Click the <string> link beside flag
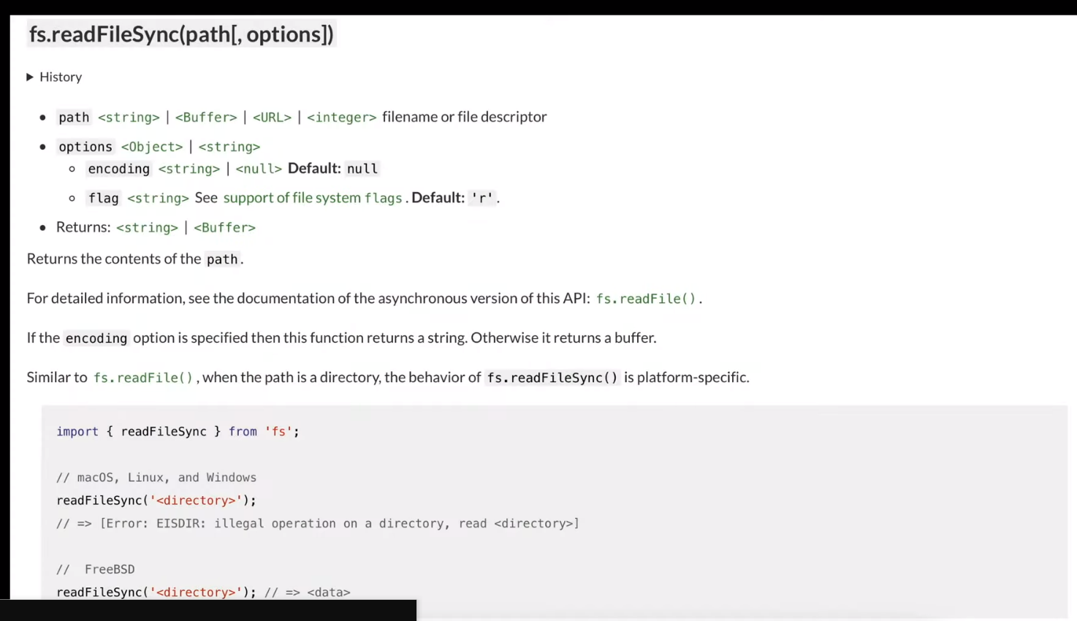The width and height of the screenshot is (1077, 621). 158,198
